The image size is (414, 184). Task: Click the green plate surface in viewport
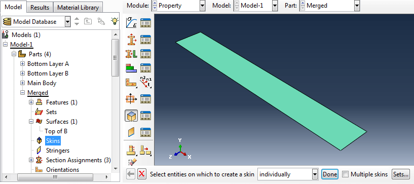(272, 91)
